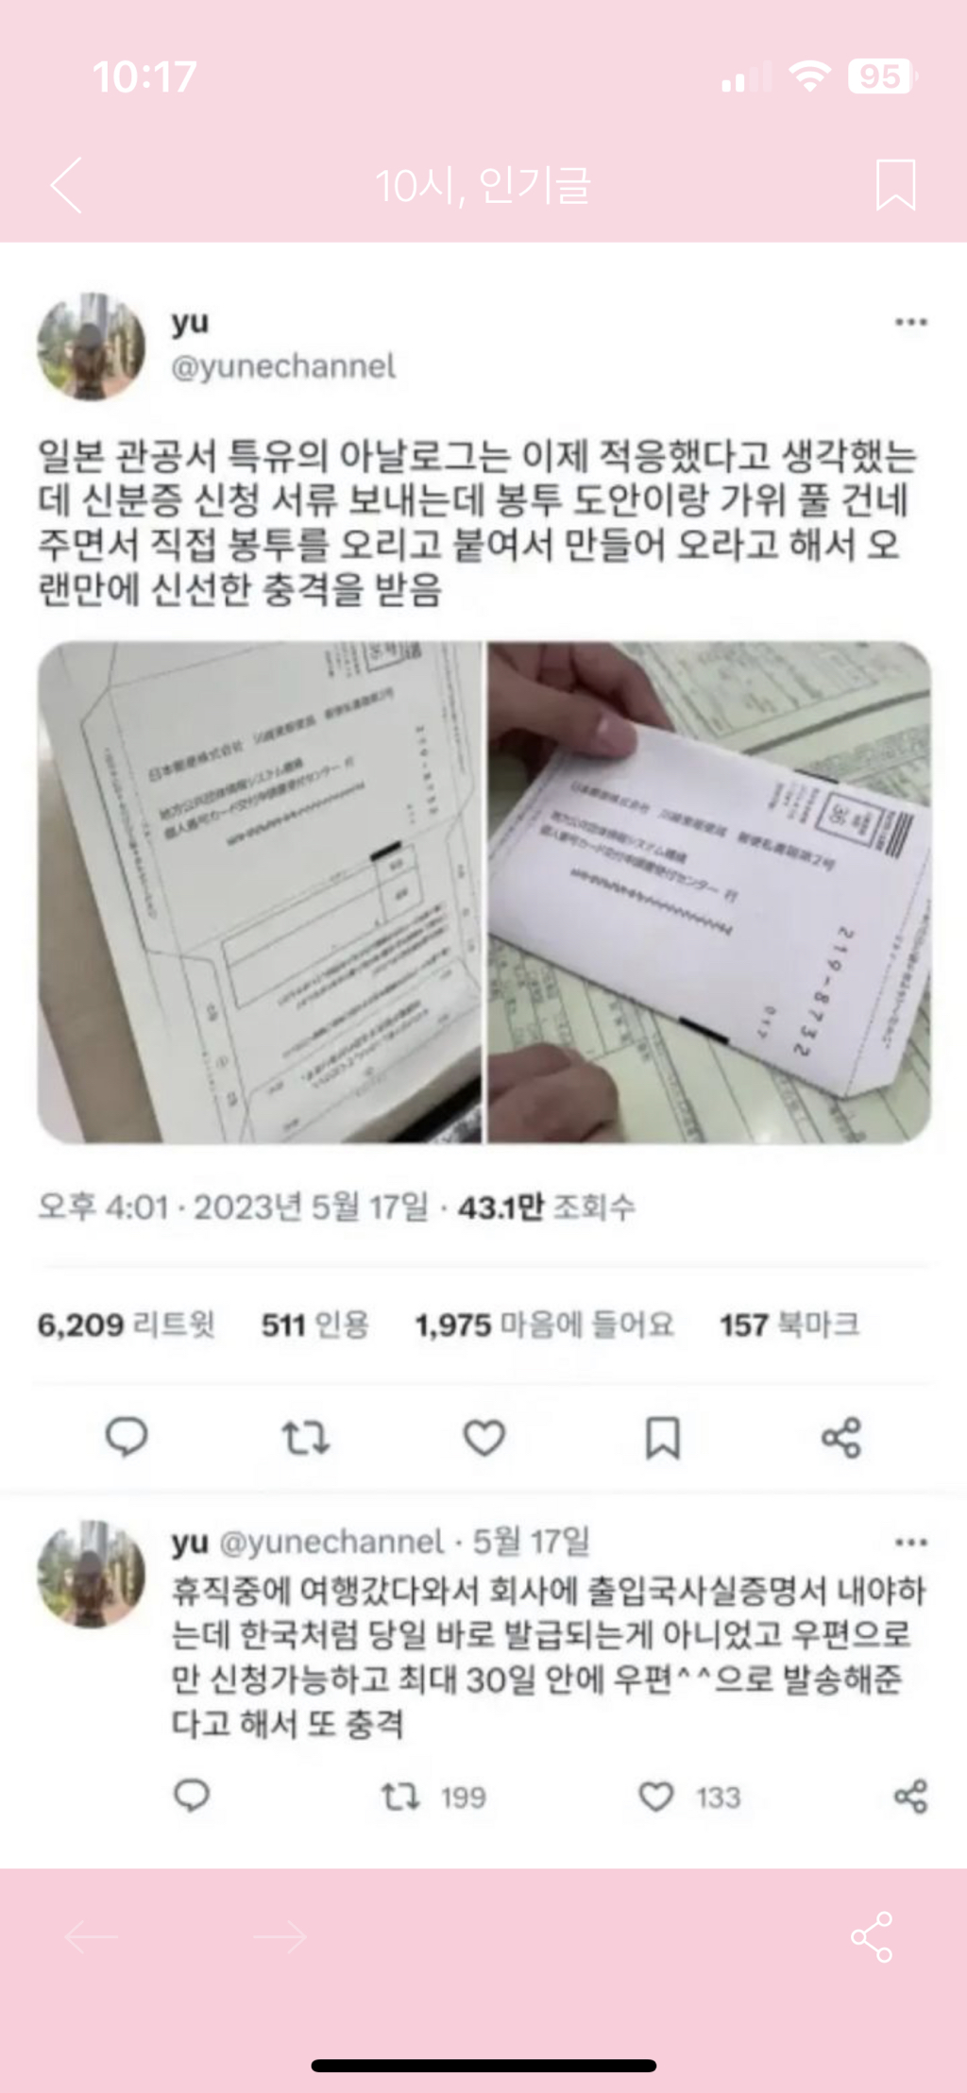Like the main tweet heart icon
967x2093 pixels.
[483, 1438]
